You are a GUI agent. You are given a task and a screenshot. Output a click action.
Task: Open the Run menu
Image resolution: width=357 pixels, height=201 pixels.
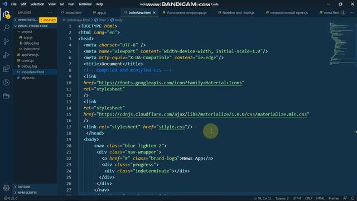(x=71, y=4)
